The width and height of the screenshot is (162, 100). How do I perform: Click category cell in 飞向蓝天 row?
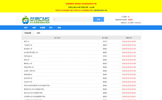pos(105,45)
